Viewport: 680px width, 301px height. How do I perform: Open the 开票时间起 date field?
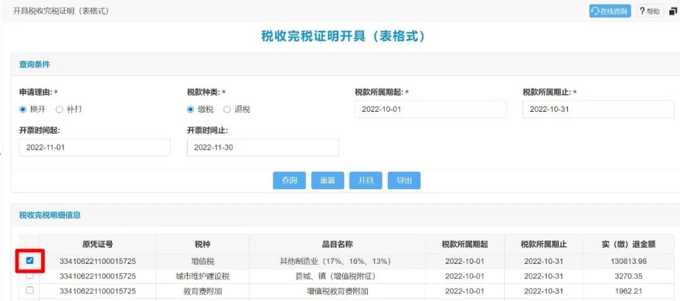pyautogui.click(x=94, y=148)
